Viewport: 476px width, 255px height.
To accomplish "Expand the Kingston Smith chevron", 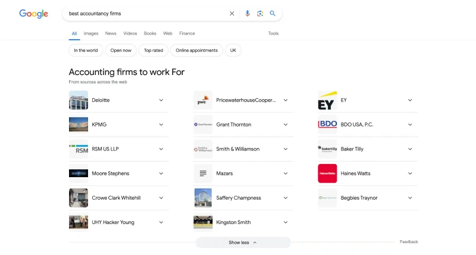I will [286, 222].
